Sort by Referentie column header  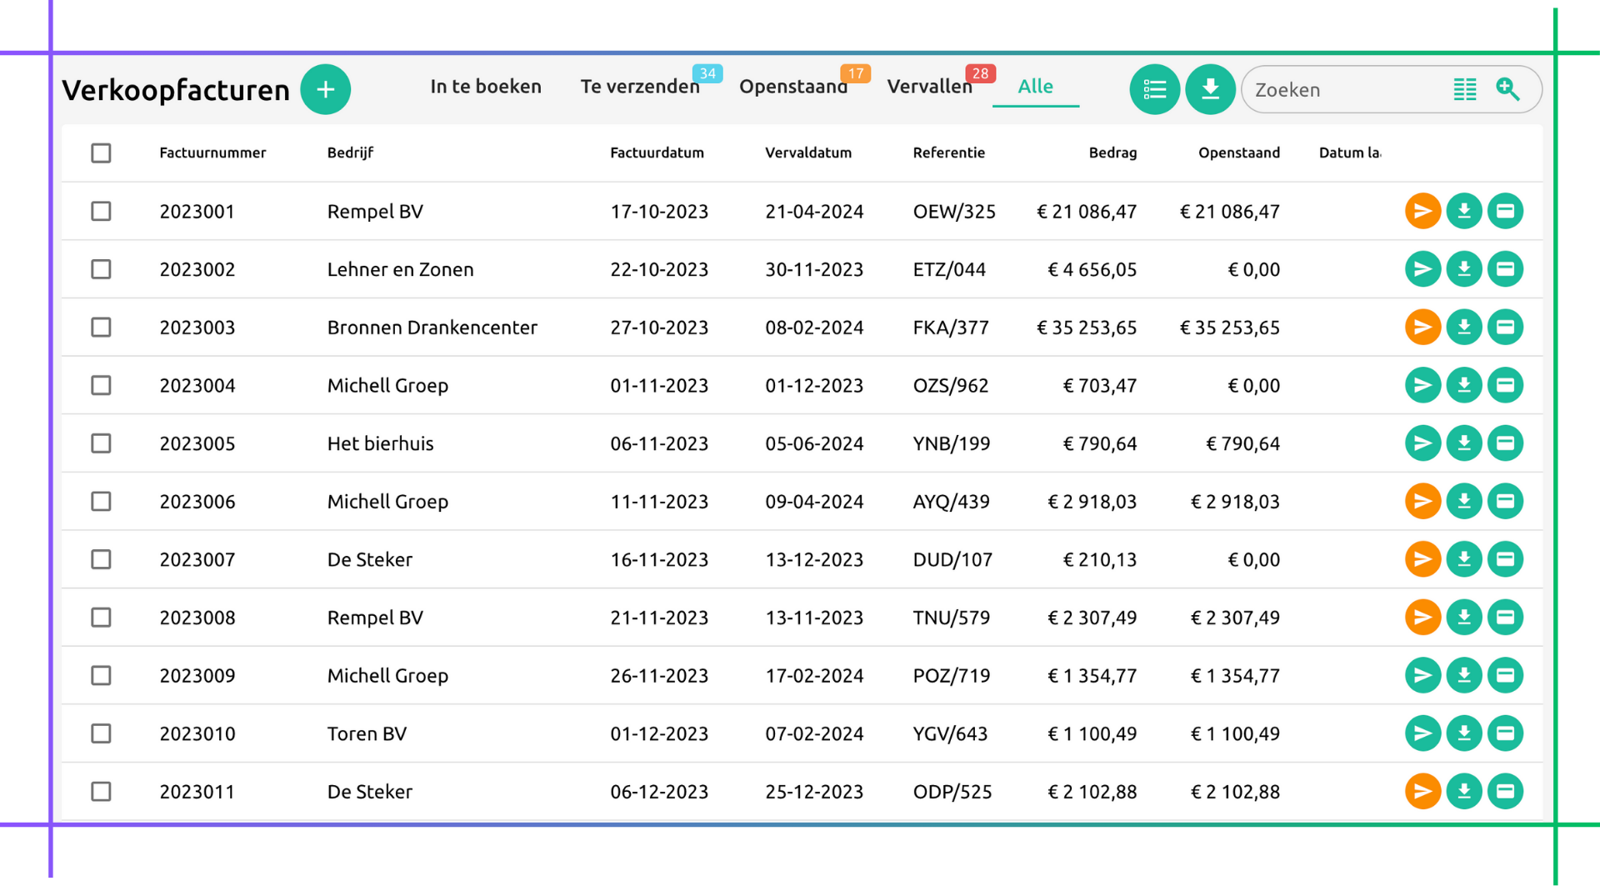[948, 153]
